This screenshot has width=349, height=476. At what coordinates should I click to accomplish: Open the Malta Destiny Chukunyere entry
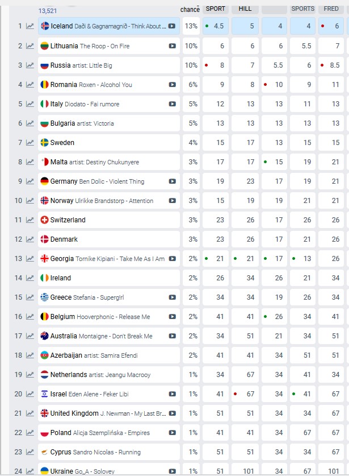(109, 162)
